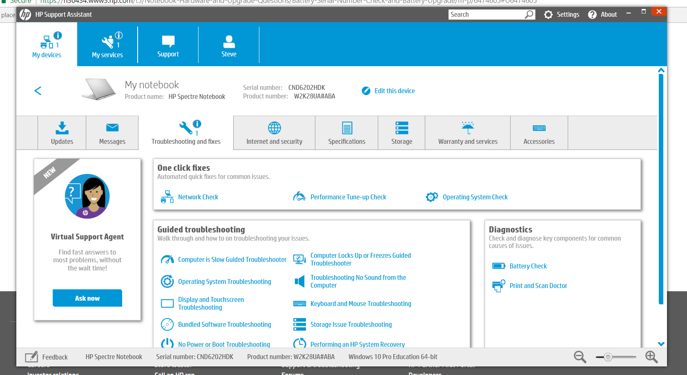Click the No Power or Boot power icon
Viewport: 687px width, 375px height.
(x=167, y=344)
